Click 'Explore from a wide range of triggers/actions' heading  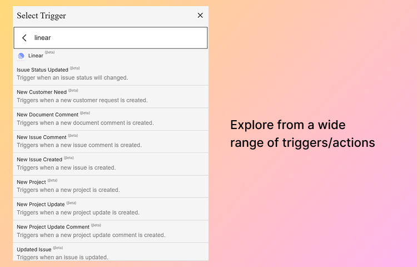pyautogui.click(x=302, y=133)
